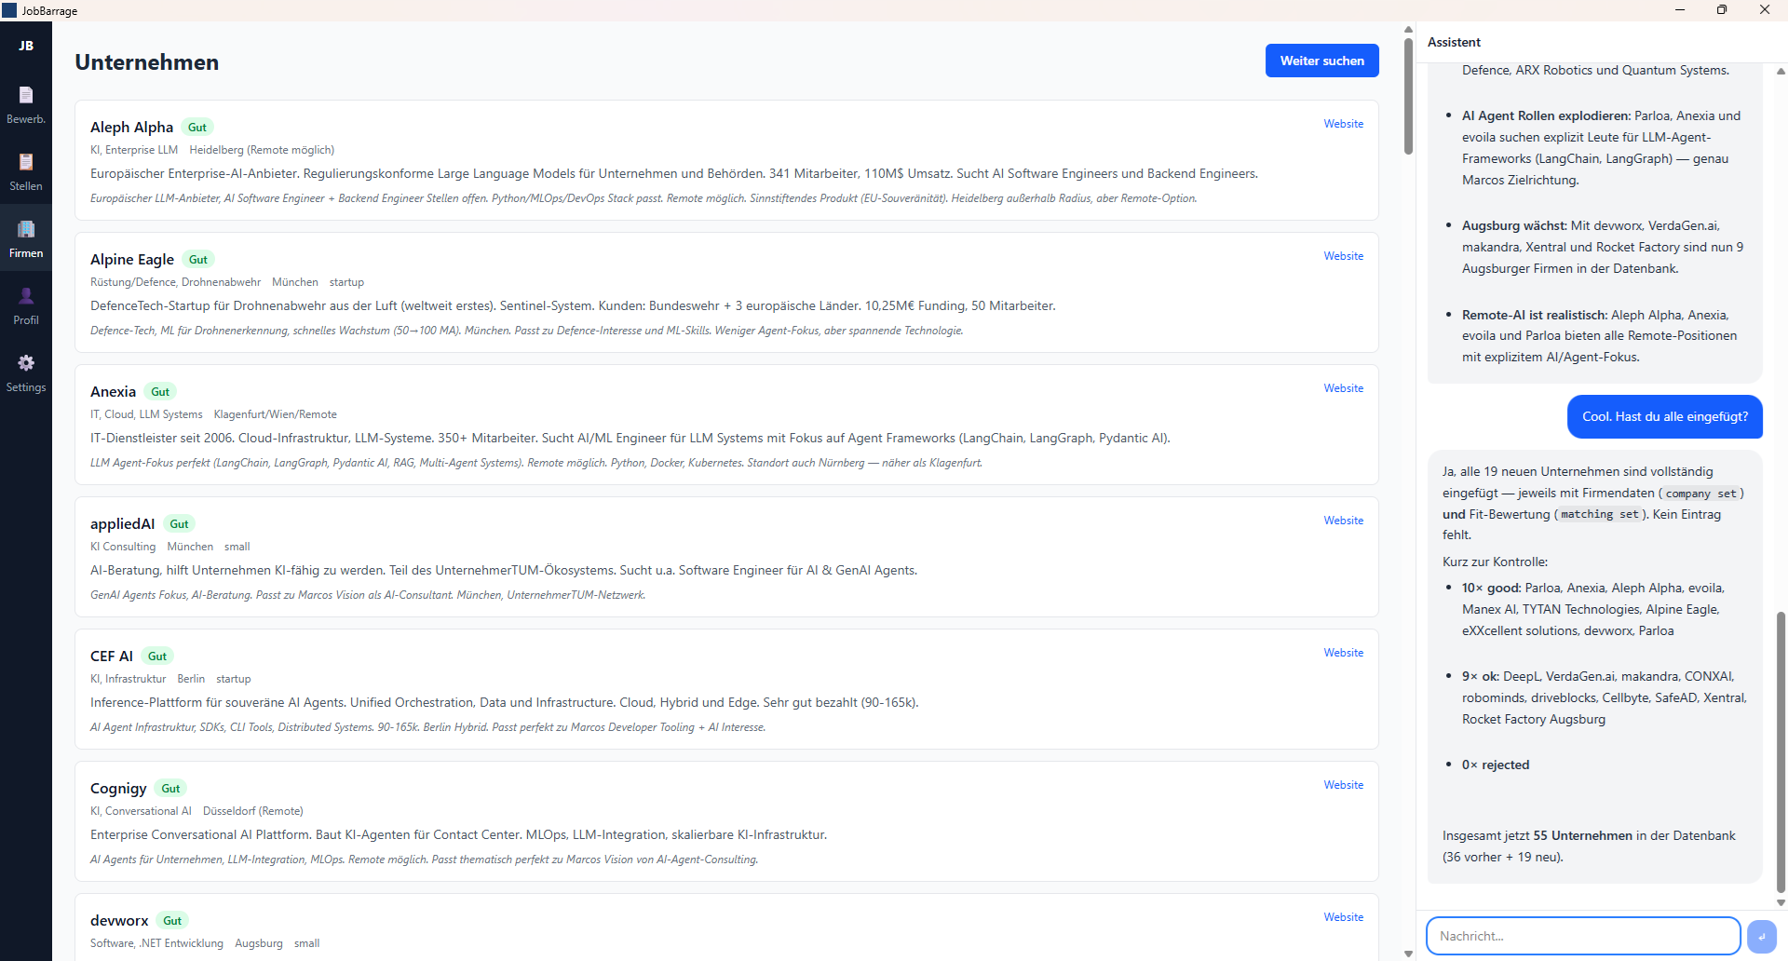
Task: Click the '55 Unternehmen' bold text in chat
Action: click(1583, 835)
